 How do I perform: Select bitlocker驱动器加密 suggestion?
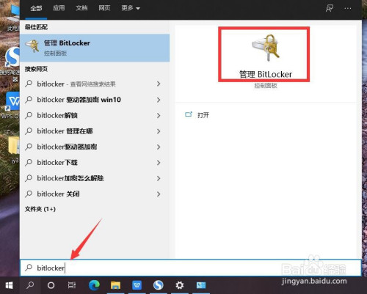[95, 147]
